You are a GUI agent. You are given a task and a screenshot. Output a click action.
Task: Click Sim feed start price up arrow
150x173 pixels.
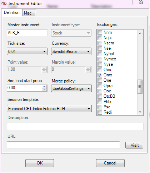[44, 87]
